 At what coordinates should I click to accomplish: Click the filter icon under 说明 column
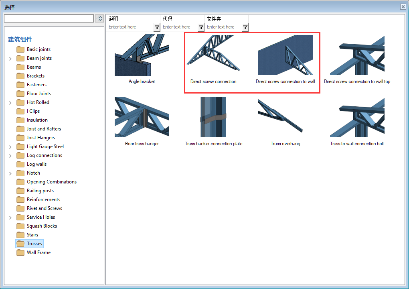click(x=156, y=27)
